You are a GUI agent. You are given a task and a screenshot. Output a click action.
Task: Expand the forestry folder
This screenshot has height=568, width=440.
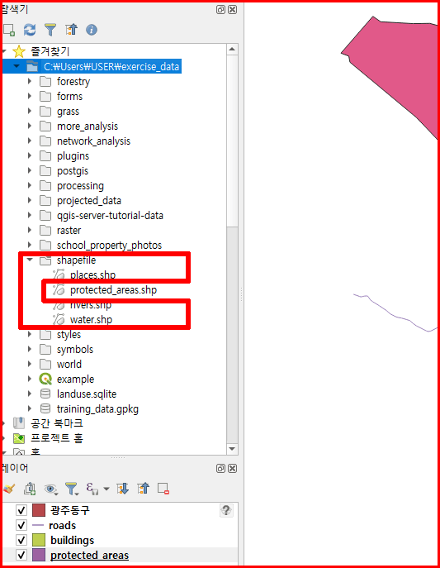(x=30, y=81)
